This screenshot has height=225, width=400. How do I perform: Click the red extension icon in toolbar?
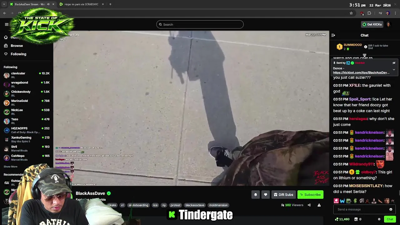click(x=362, y=13)
